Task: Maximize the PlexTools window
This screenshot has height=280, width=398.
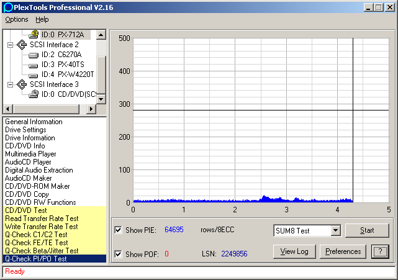Action: coord(378,7)
